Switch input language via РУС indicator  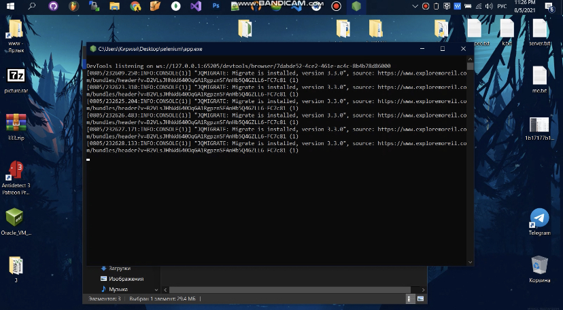click(x=502, y=6)
